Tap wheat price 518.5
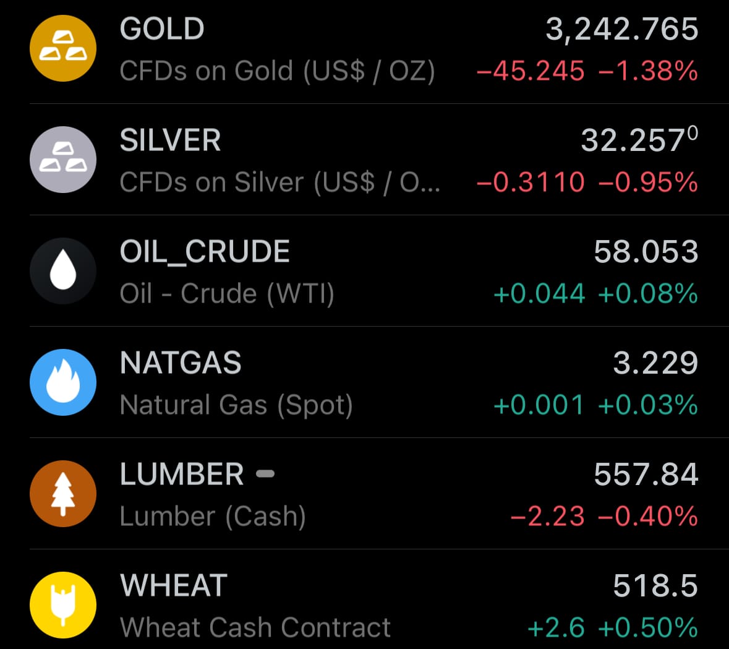The height and width of the screenshot is (649, 729). tap(655, 585)
